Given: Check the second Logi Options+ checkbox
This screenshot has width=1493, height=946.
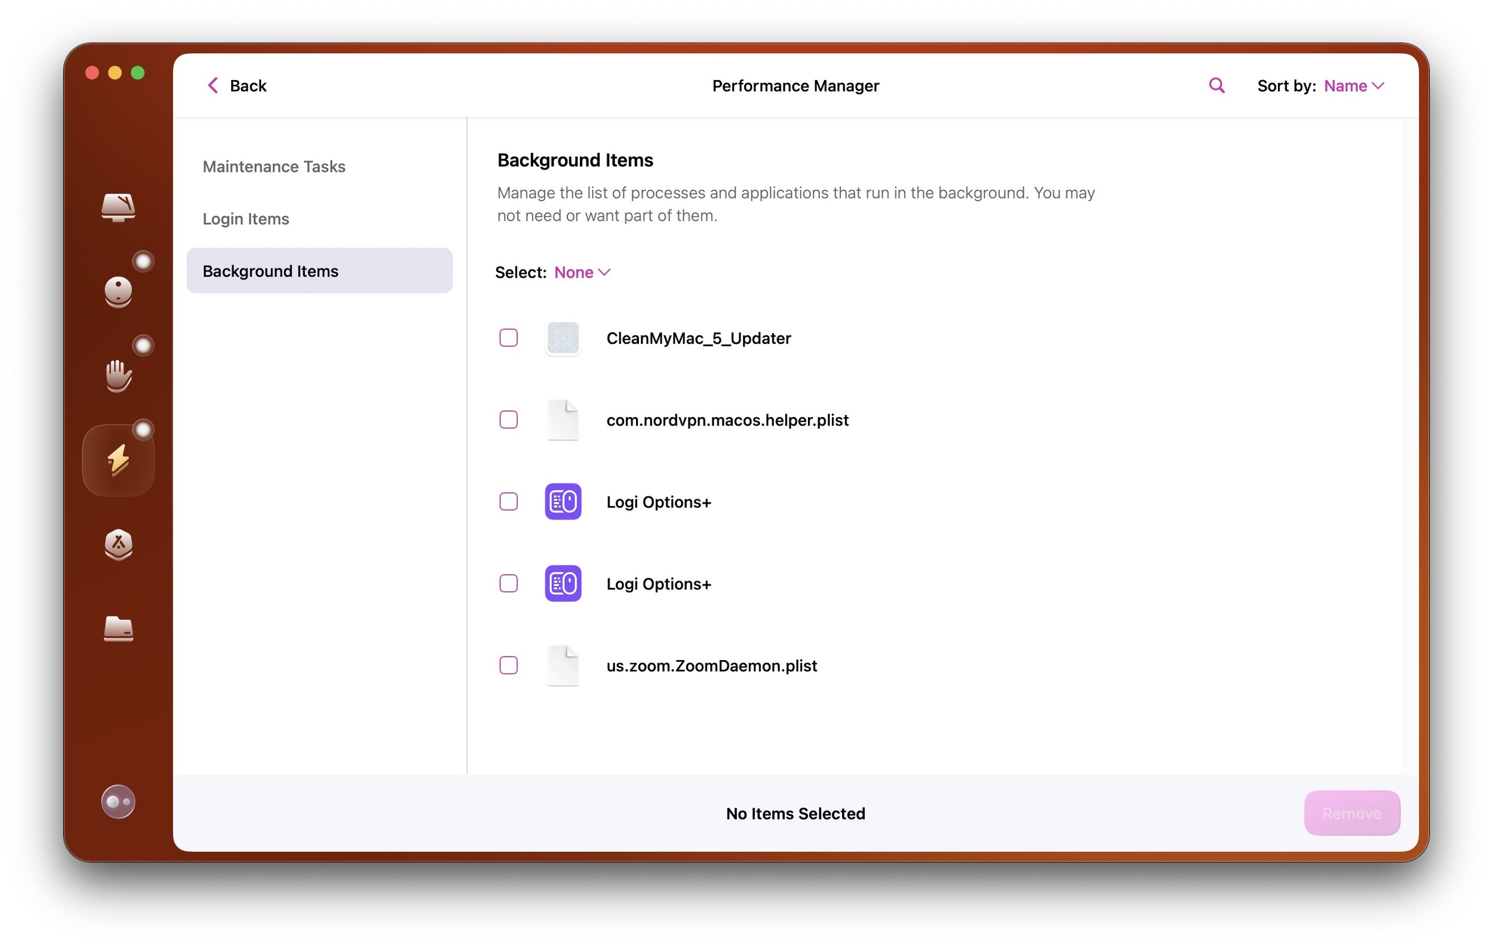Looking at the screenshot, I should 508,584.
